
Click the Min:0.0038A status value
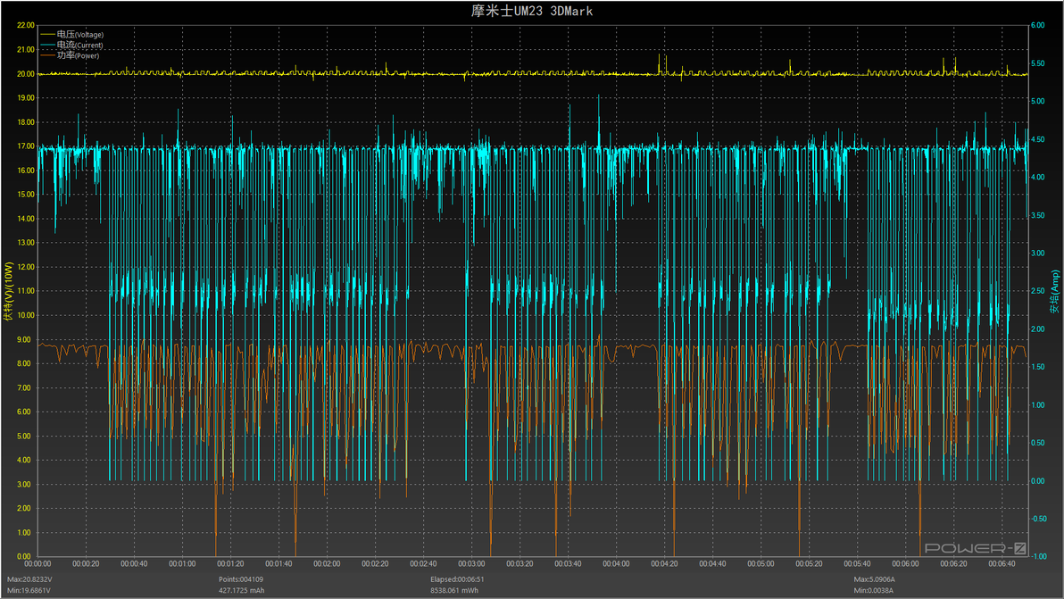coord(873,590)
